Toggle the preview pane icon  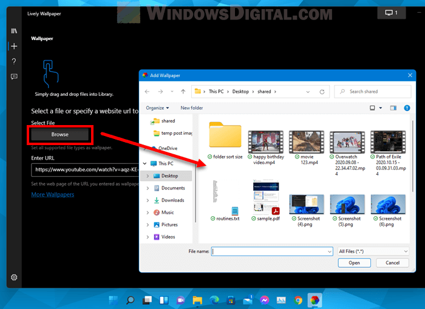click(393, 108)
